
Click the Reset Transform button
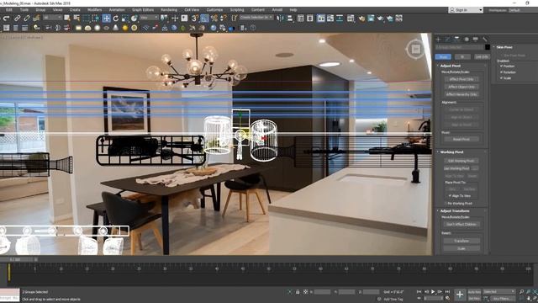pyautogui.click(x=462, y=241)
